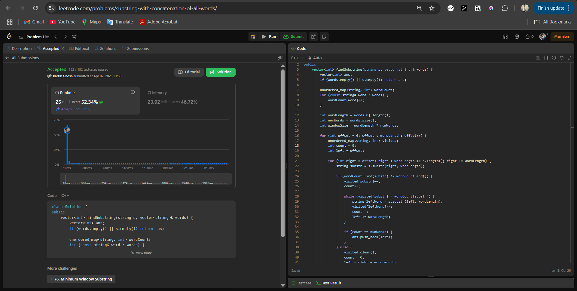Click the LeetCode logo icon

point(9,36)
